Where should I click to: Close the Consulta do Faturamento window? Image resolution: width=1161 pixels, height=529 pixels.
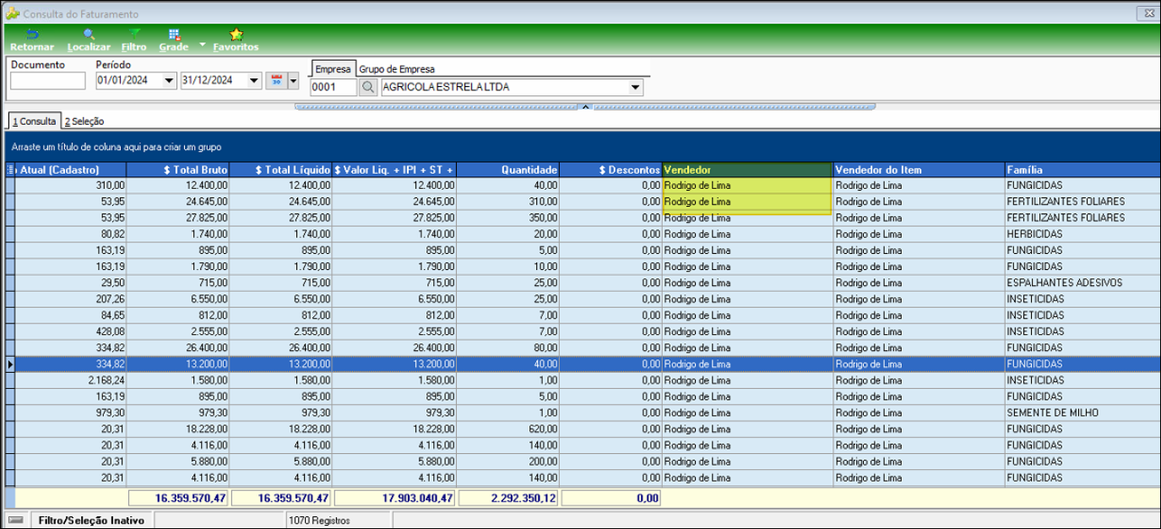point(1147,13)
